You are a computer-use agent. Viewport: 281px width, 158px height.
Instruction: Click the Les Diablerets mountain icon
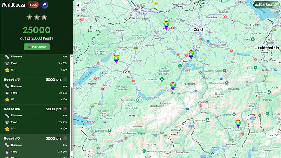tap(110, 131)
